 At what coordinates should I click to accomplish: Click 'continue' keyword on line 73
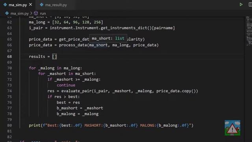tap(66, 85)
